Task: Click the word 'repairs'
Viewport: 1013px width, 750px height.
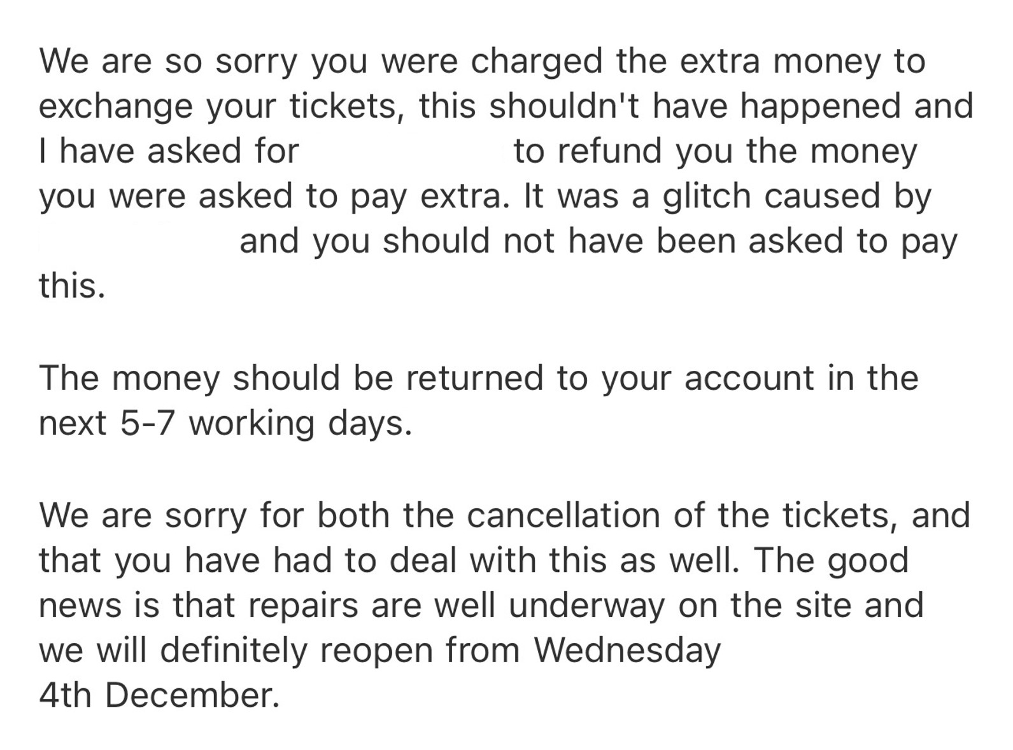Action: pyautogui.click(x=303, y=605)
